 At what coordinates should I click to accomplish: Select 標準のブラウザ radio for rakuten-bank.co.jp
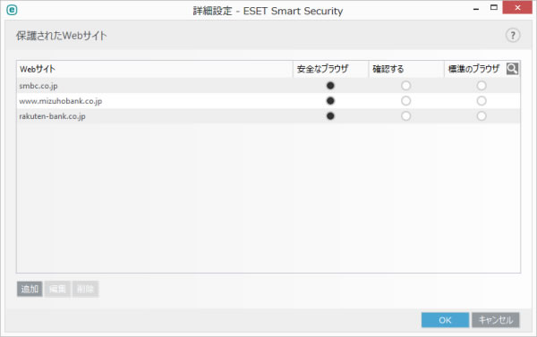tap(482, 116)
